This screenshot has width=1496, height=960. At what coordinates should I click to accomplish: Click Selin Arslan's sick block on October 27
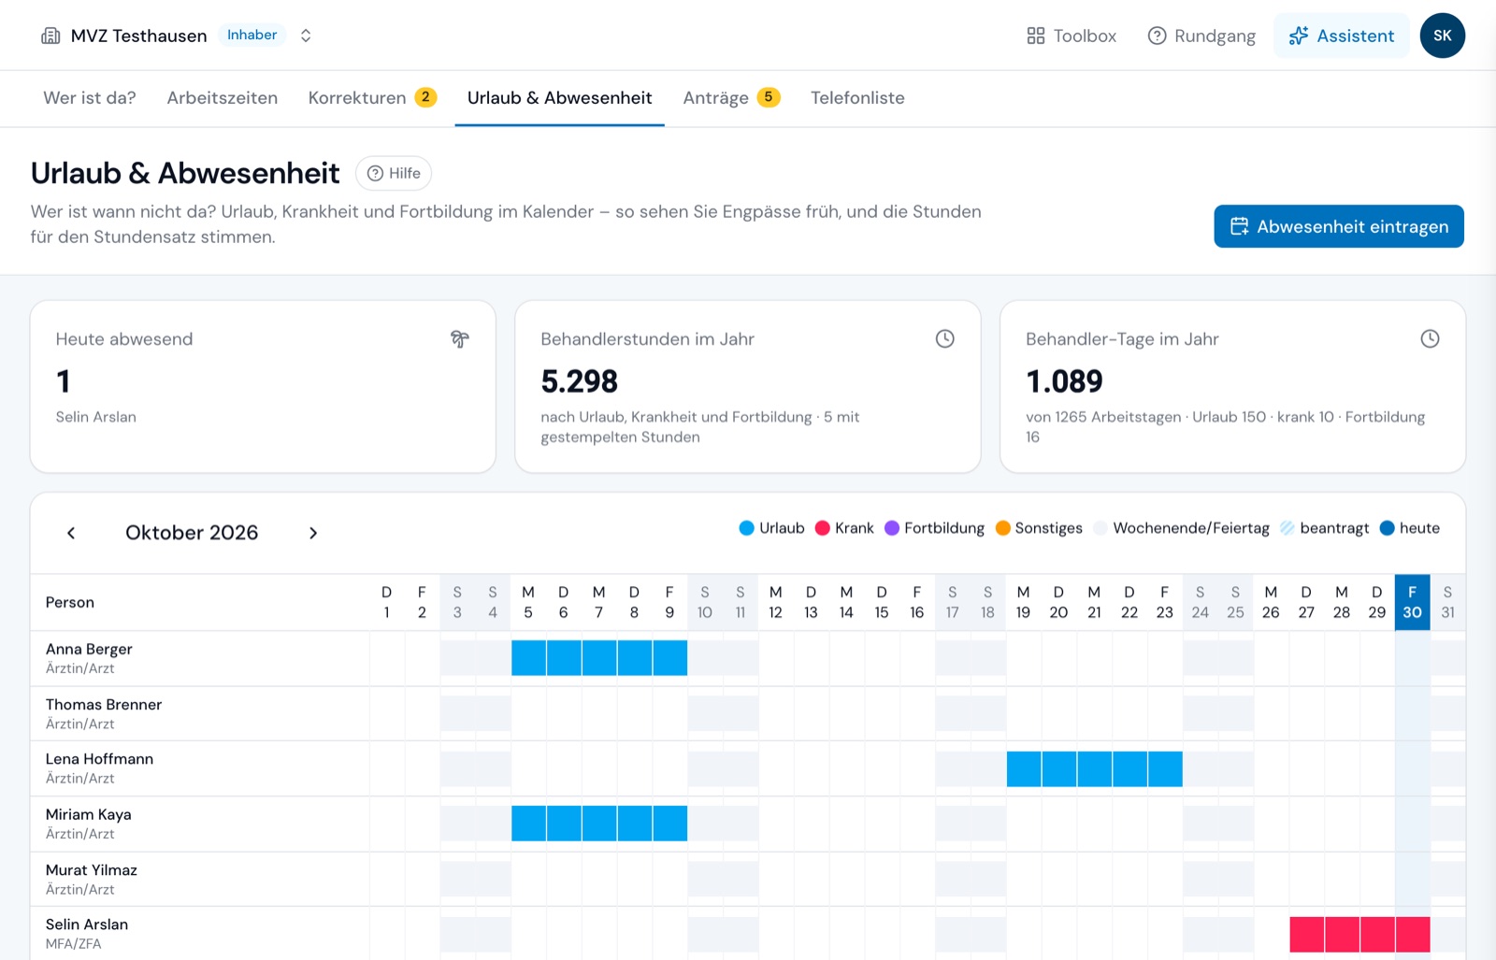[1307, 934]
